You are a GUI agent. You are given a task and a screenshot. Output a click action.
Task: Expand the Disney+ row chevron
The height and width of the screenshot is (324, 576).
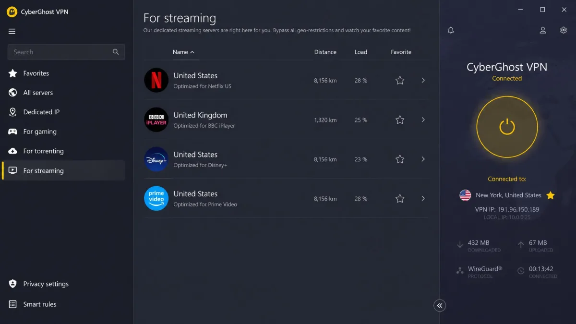point(423,159)
